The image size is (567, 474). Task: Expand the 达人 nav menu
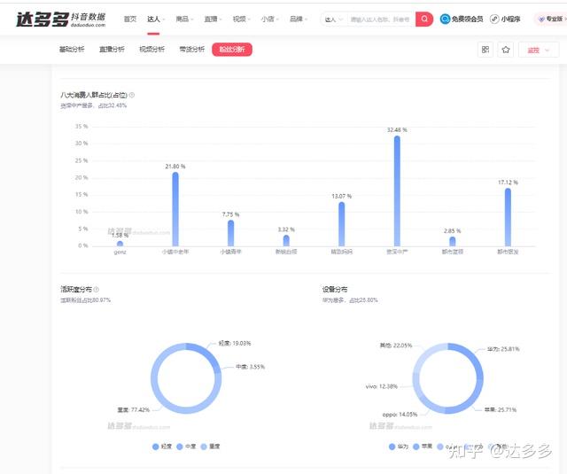(156, 19)
